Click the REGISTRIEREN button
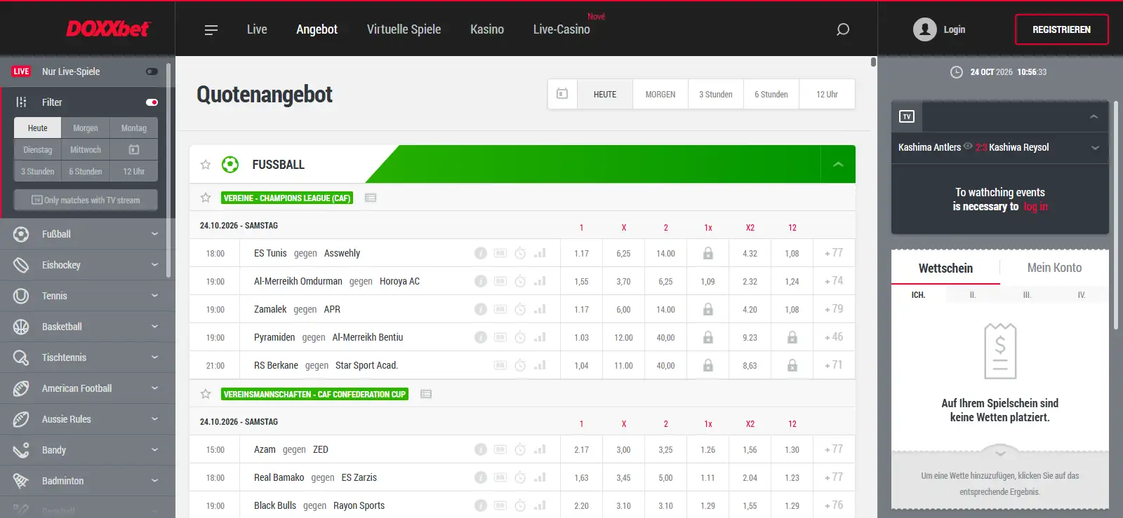The width and height of the screenshot is (1123, 518). click(x=1061, y=29)
